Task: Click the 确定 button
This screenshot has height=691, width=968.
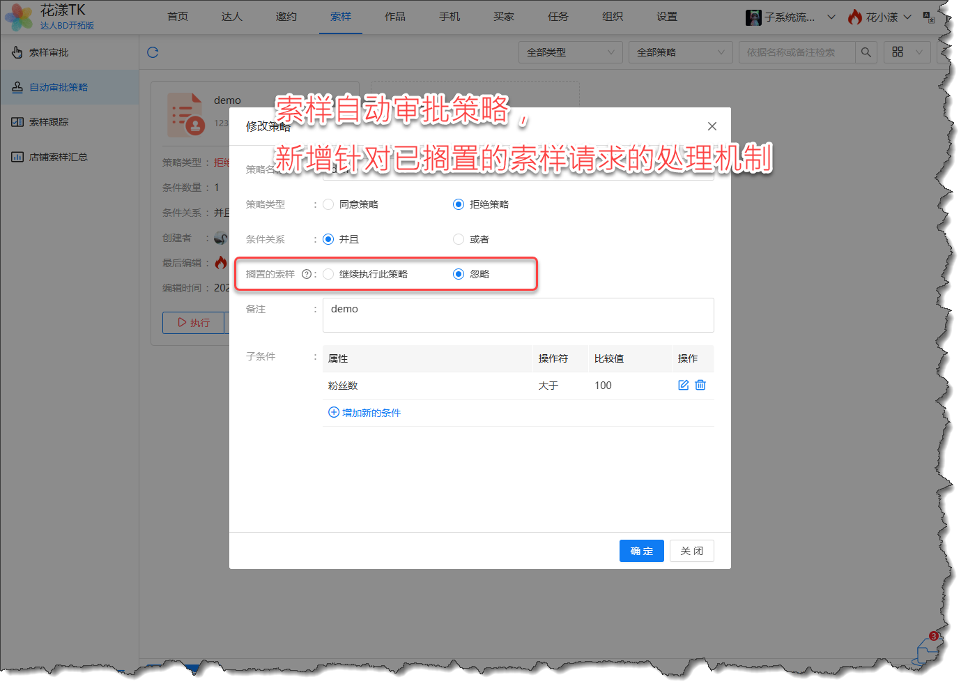Action: [x=641, y=551]
